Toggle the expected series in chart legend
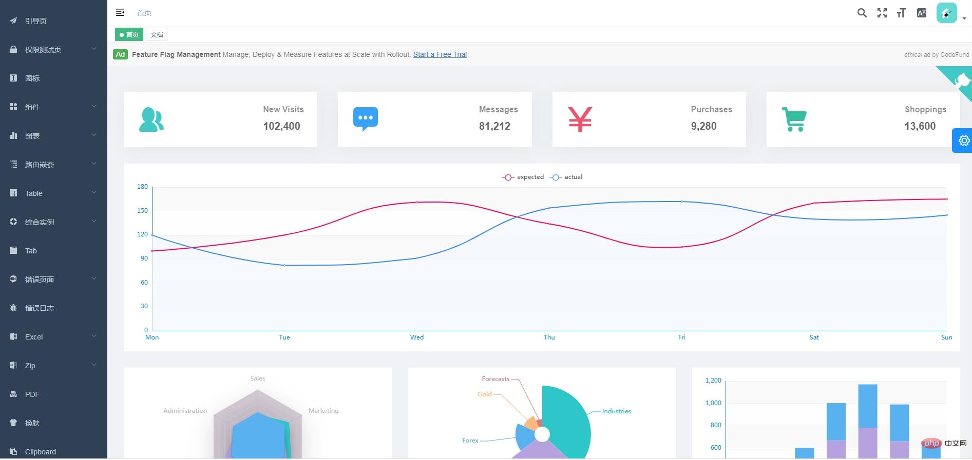The image size is (972, 460). pyautogui.click(x=523, y=177)
